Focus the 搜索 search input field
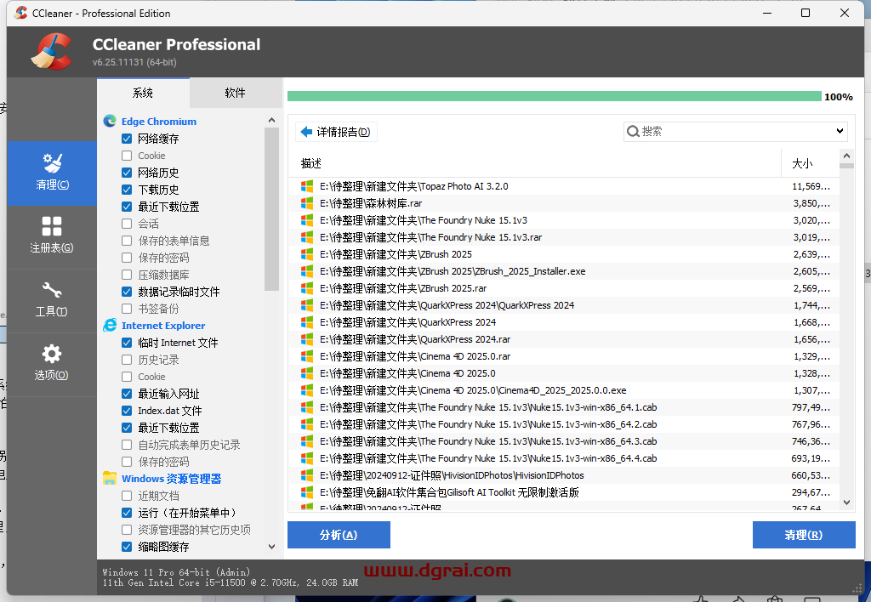871x602 pixels. [734, 132]
